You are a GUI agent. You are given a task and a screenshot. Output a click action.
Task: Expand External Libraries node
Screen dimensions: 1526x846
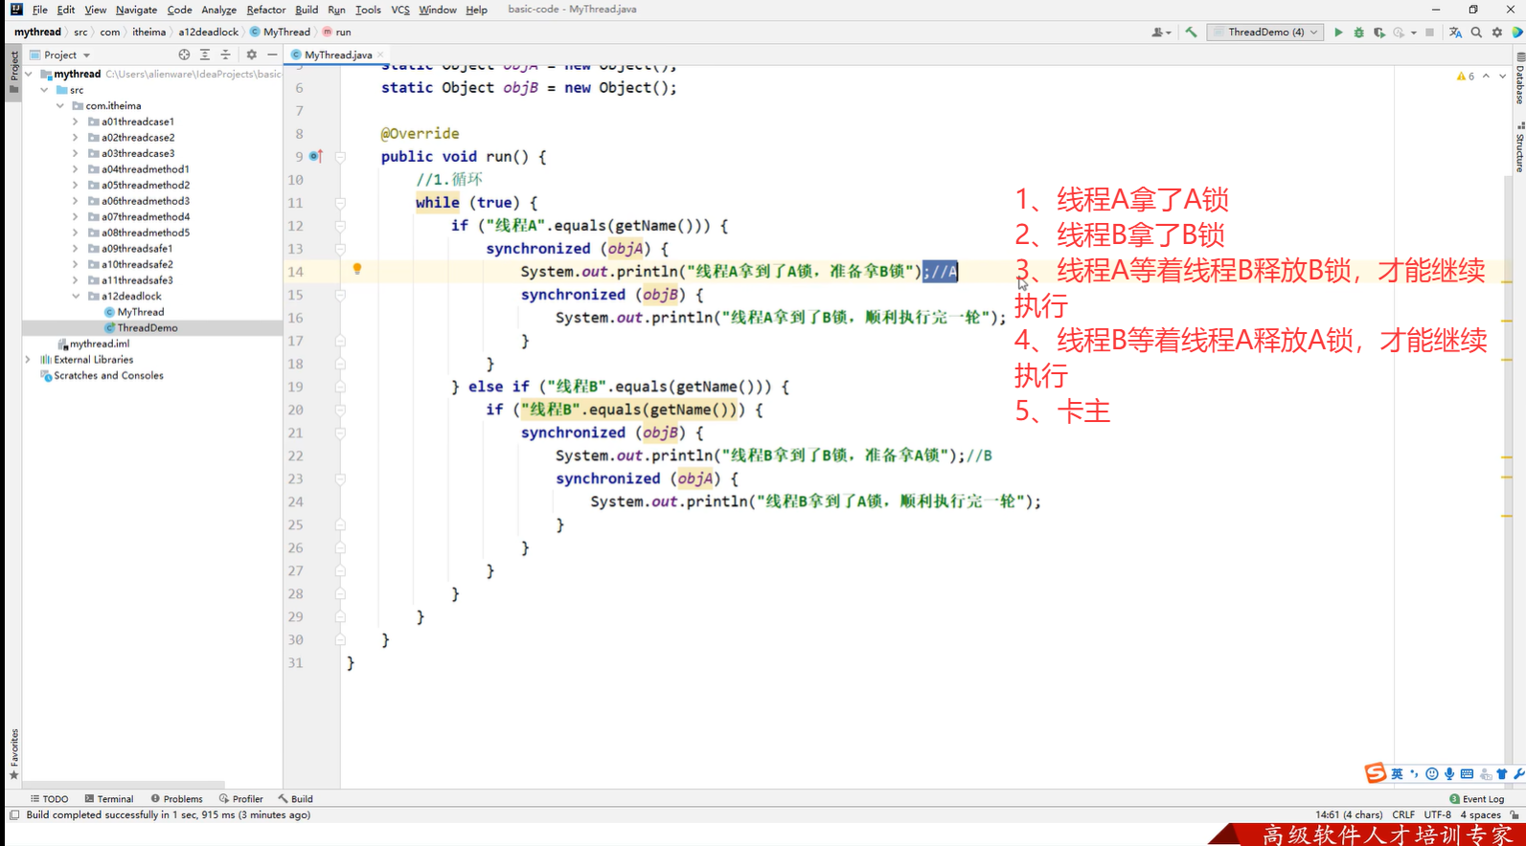click(28, 360)
